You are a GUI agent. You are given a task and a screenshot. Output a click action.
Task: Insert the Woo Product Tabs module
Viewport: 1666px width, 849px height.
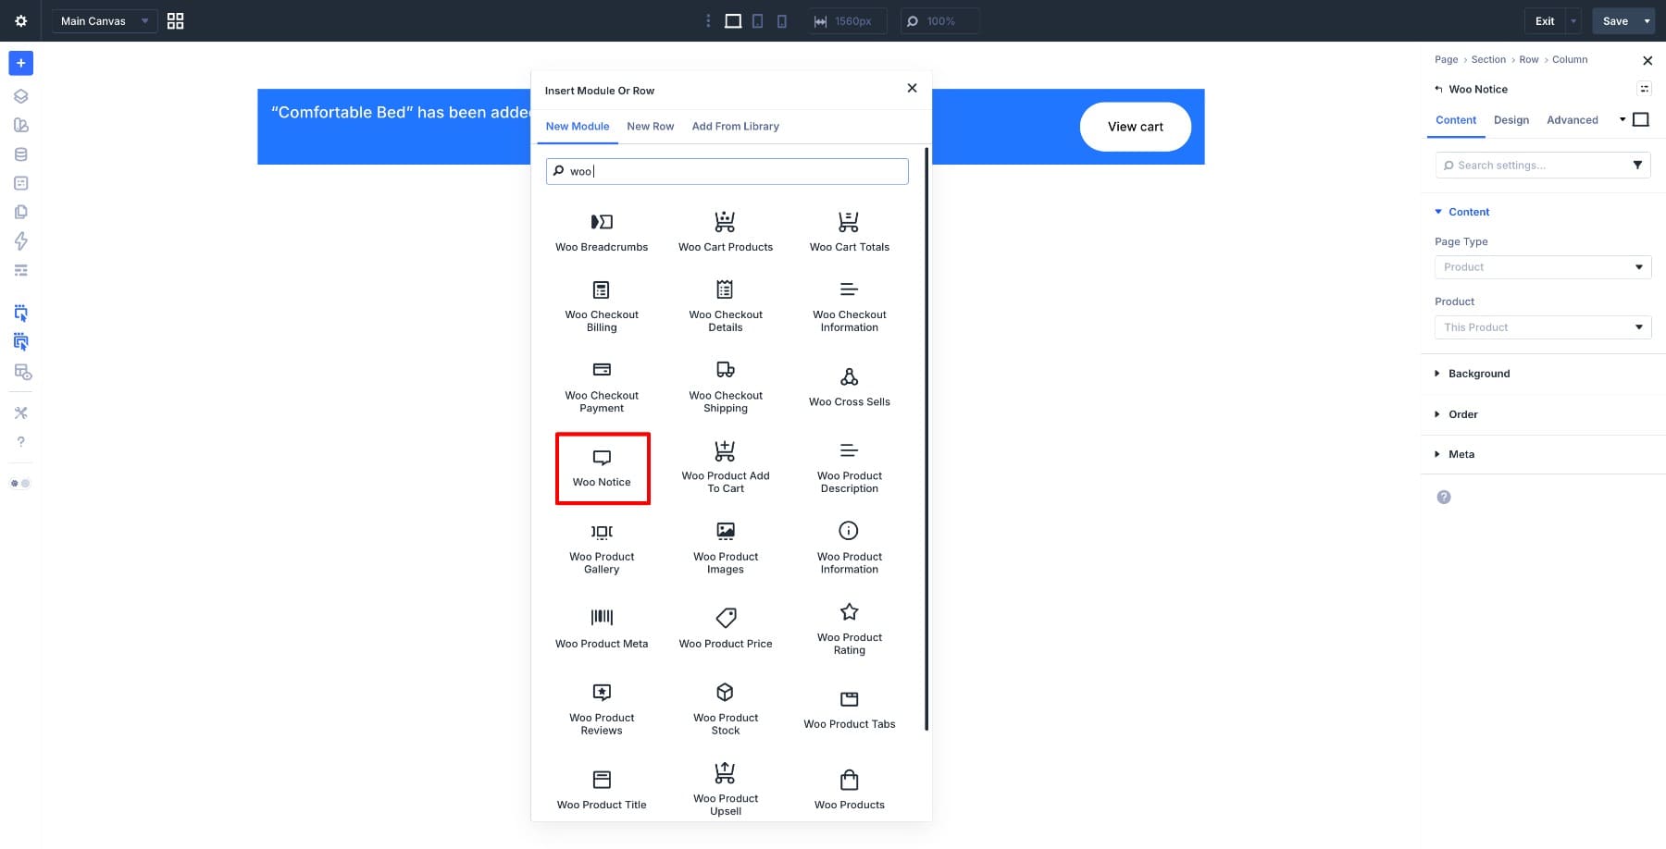point(850,709)
